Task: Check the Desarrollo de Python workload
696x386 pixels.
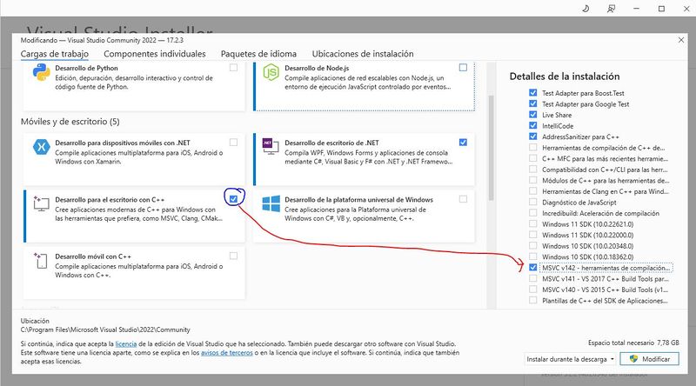Action: pyautogui.click(x=233, y=68)
